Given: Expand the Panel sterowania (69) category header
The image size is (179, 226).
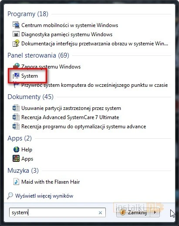Looking at the screenshot, I should tap(38, 55).
